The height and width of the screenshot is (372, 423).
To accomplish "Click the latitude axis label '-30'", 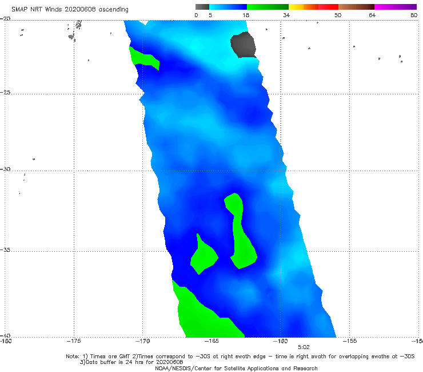I will [5, 169].
